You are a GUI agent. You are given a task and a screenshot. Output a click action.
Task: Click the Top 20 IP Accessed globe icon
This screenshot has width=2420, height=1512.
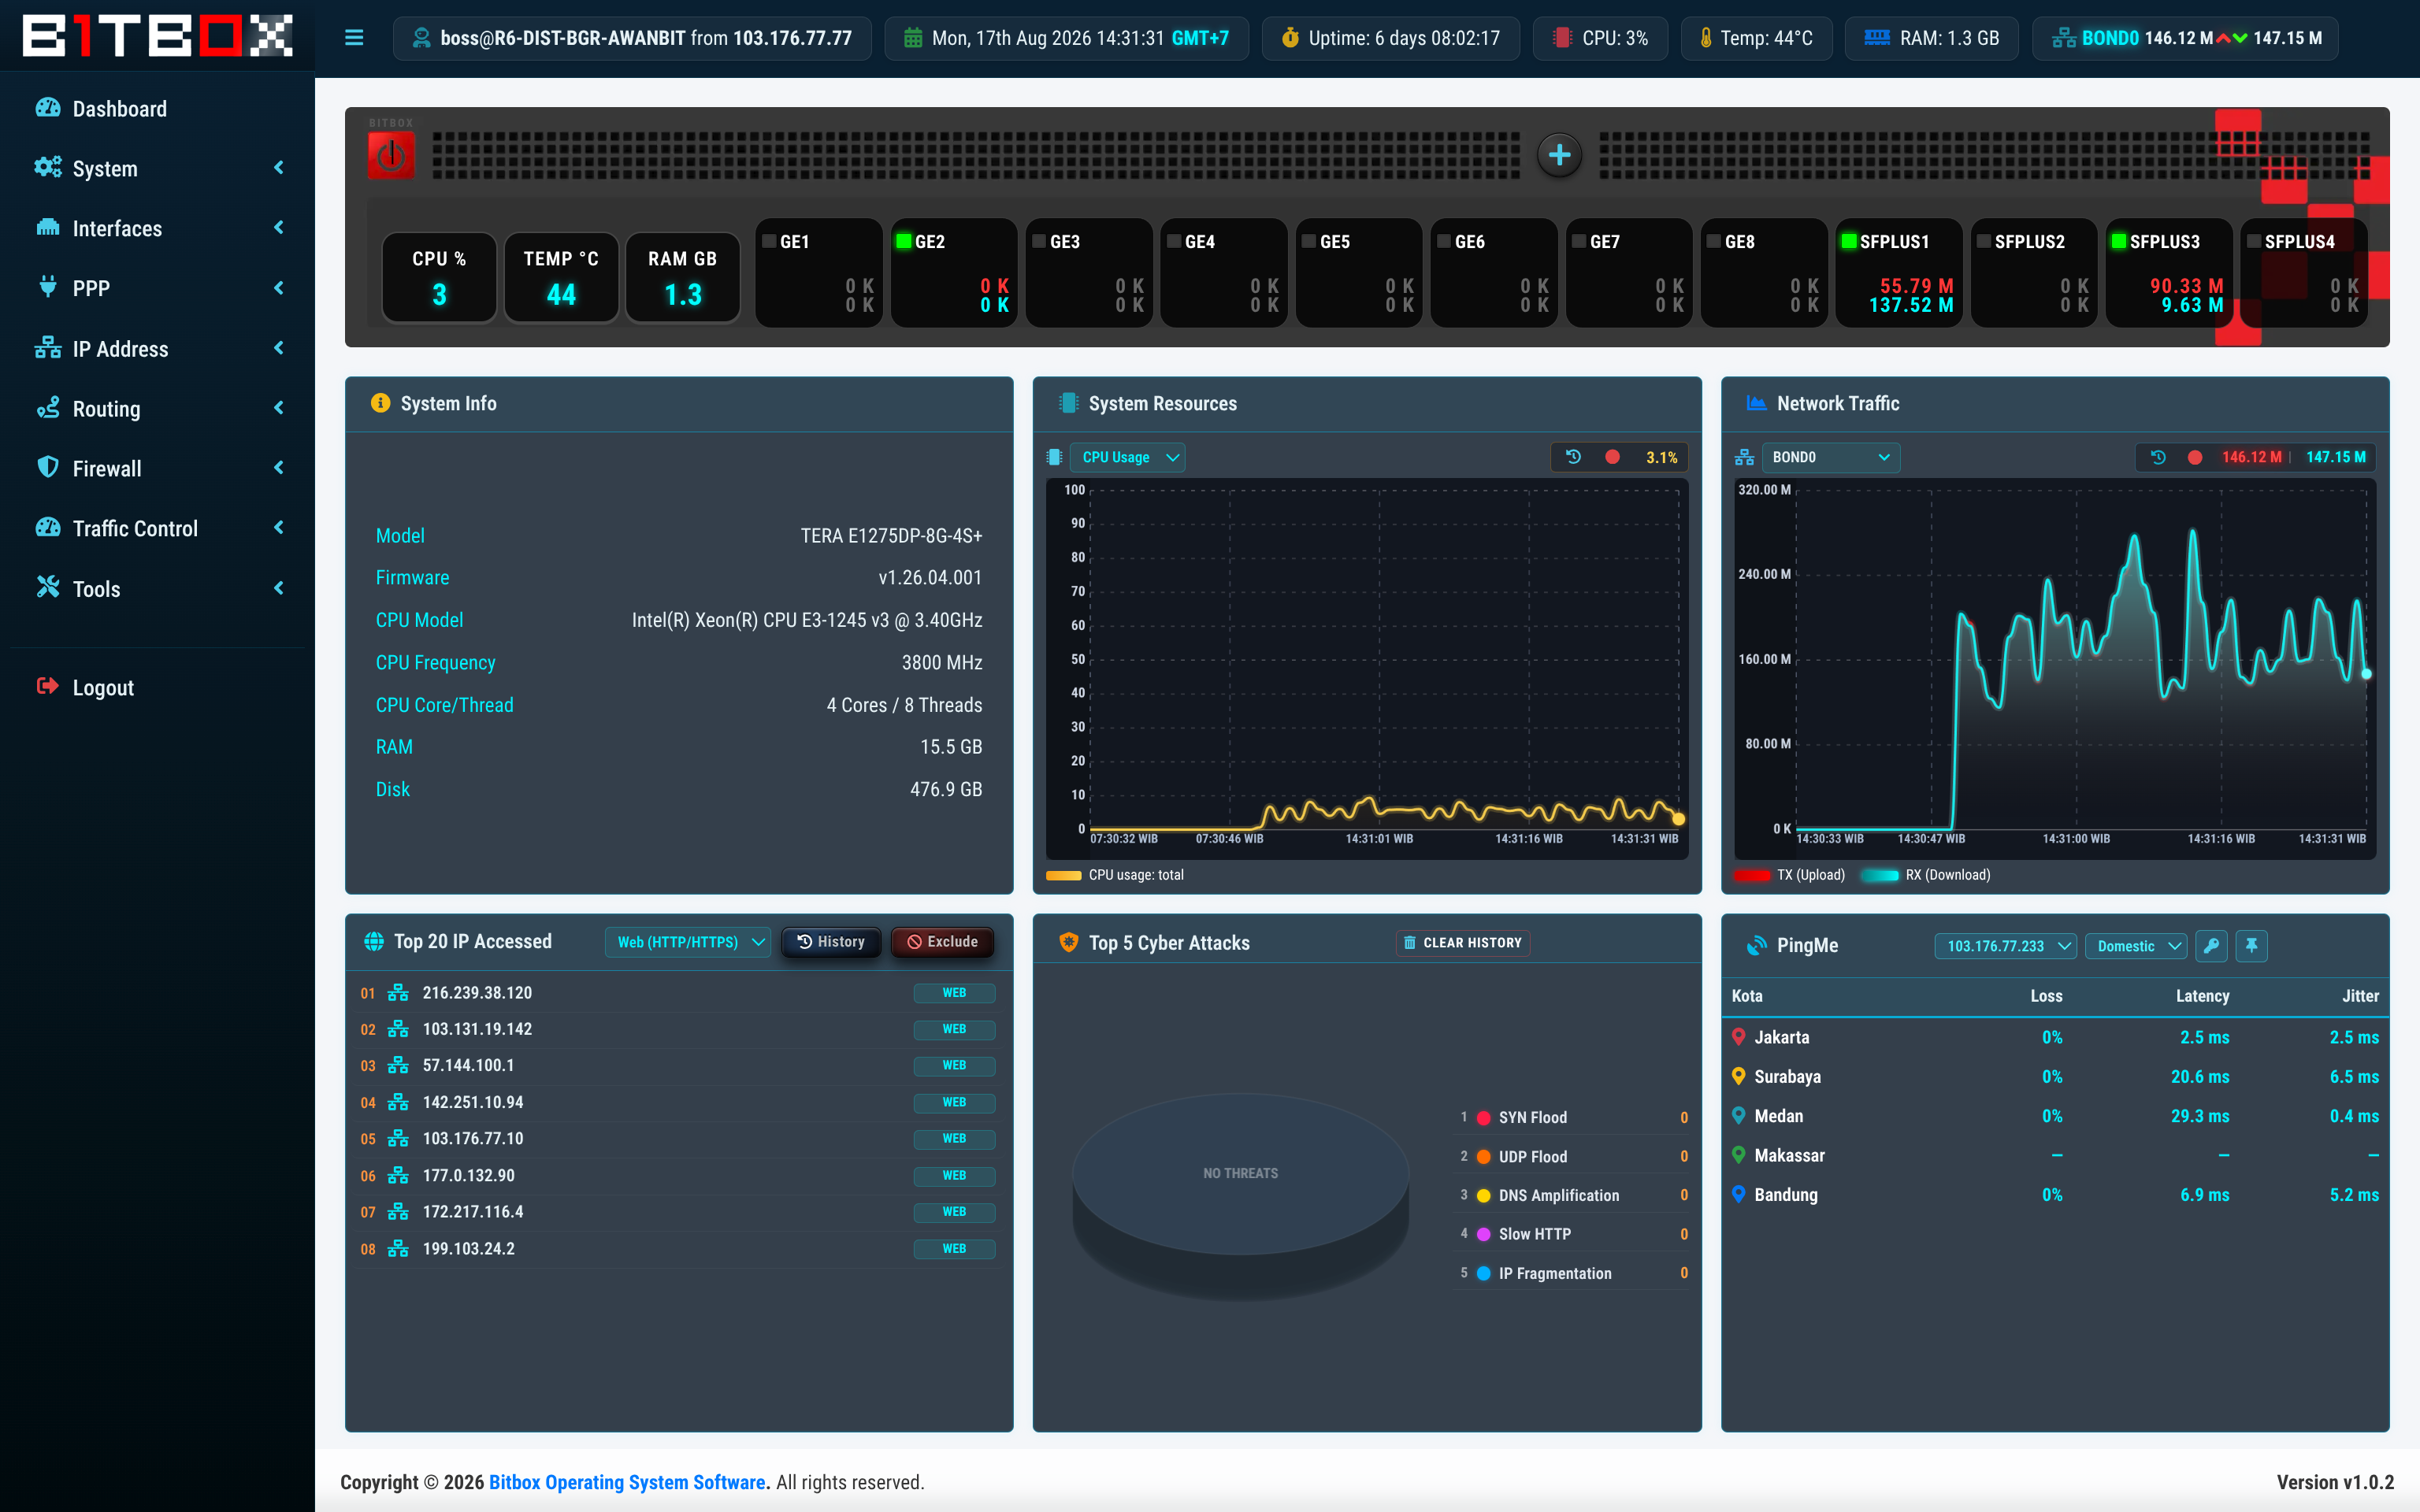[x=374, y=941]
